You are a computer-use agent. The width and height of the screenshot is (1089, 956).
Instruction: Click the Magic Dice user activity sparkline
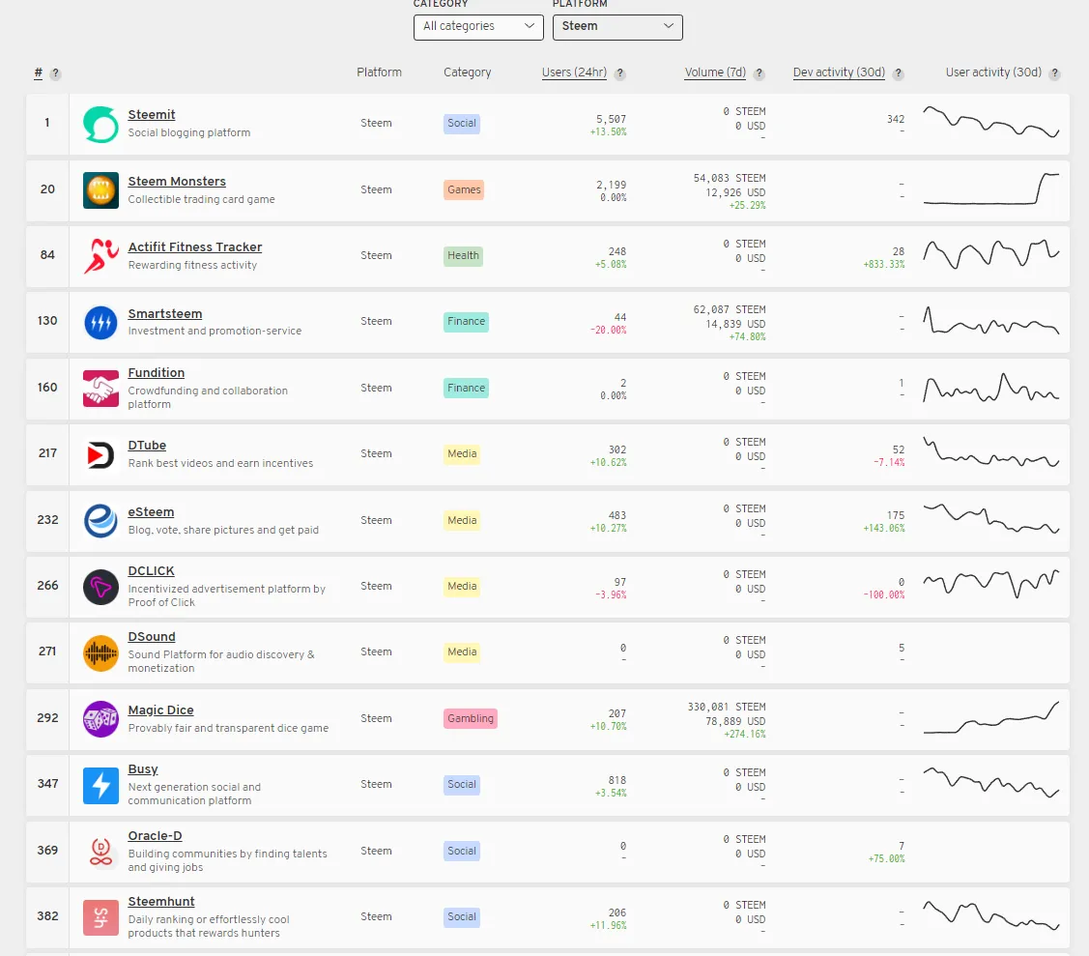[991, 717]
